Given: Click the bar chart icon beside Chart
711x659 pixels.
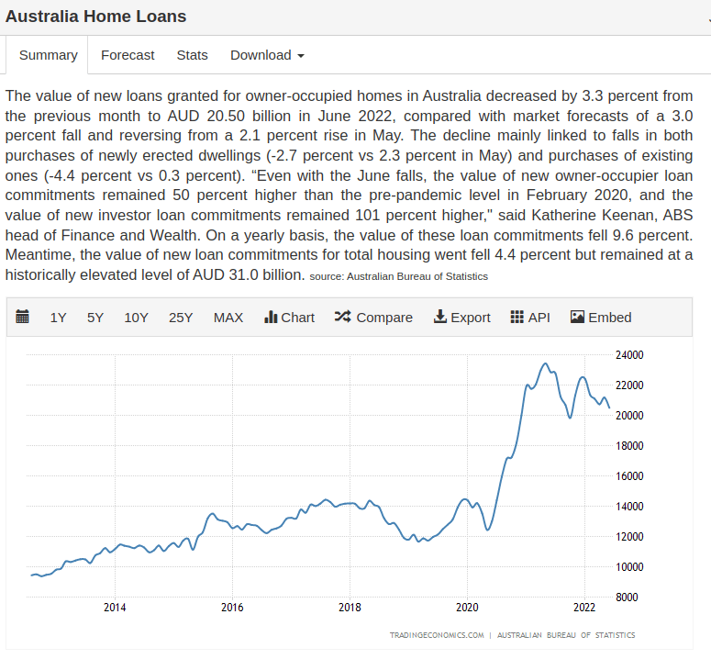Looking at the screenshot, I should pos(271,317).
